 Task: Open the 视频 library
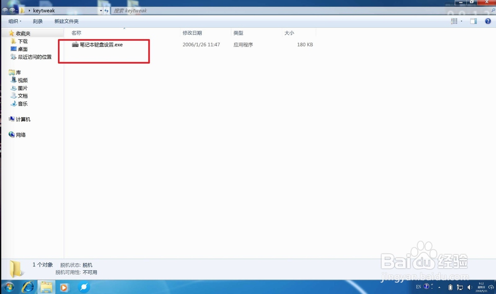[x=22, y=80]
